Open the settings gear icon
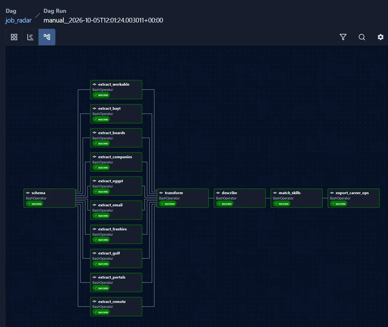This screenshot has width=388, height=327. pos(380,37)
